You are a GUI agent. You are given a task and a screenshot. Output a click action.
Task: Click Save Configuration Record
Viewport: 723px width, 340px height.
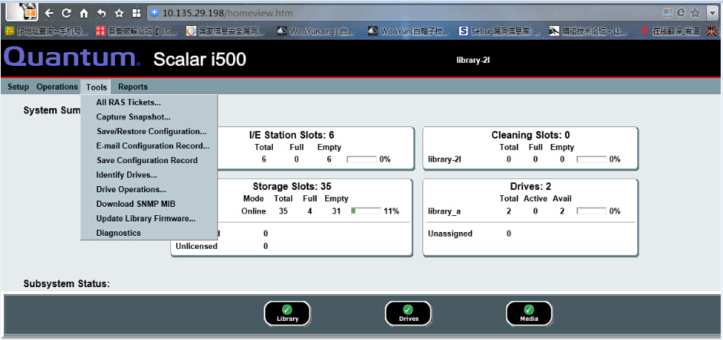tap(147, 160)
